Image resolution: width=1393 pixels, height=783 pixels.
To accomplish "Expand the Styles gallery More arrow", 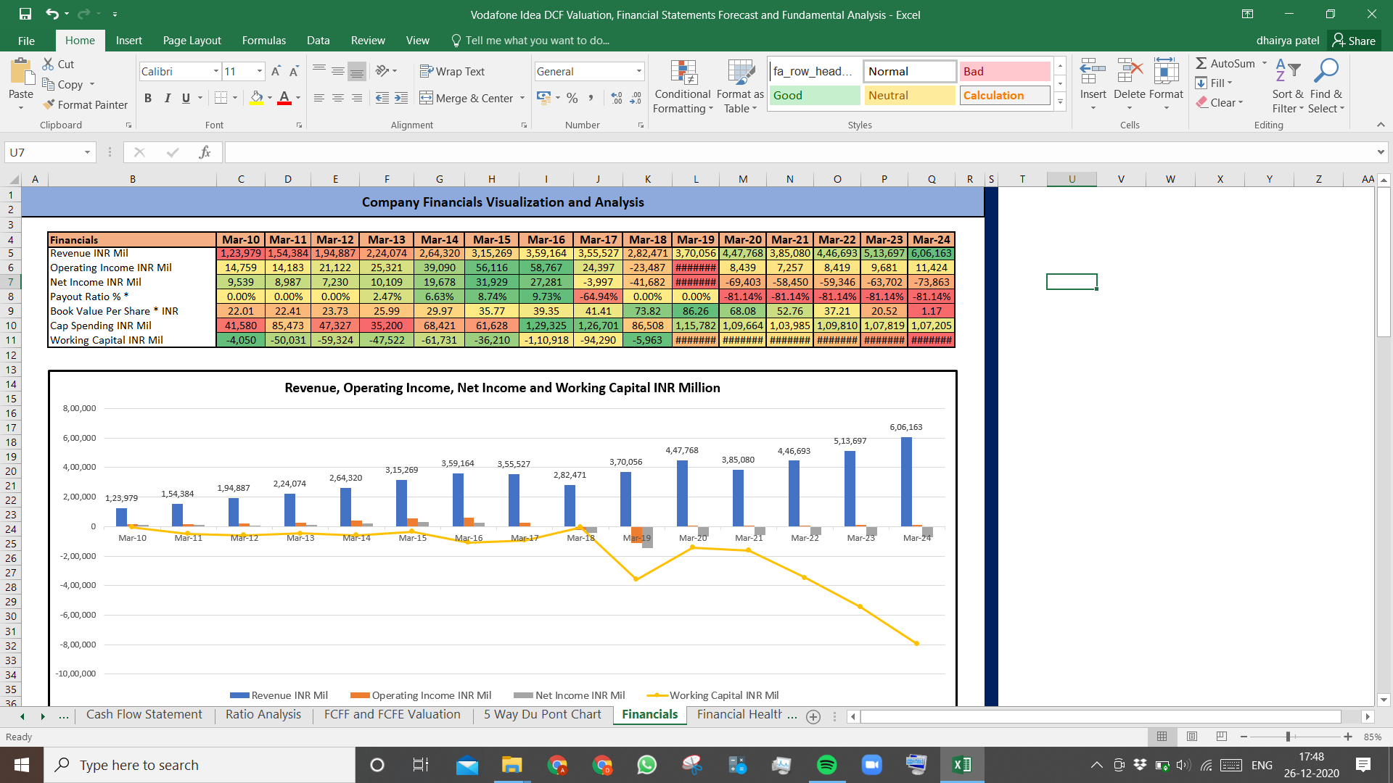I will pyautogui.click(x=1060, y=101).
